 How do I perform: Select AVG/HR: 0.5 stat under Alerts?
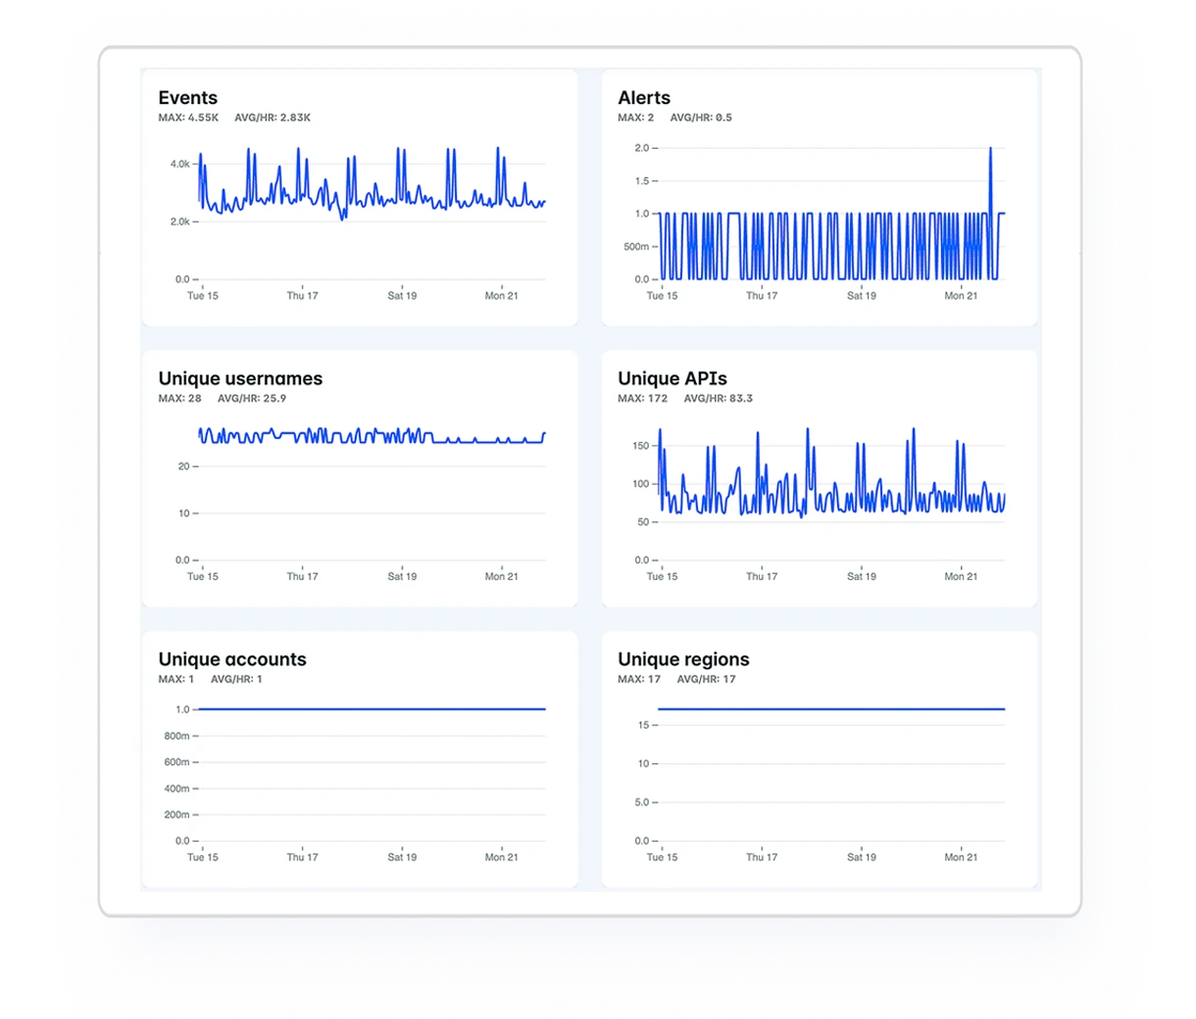(x=701, y=118)
